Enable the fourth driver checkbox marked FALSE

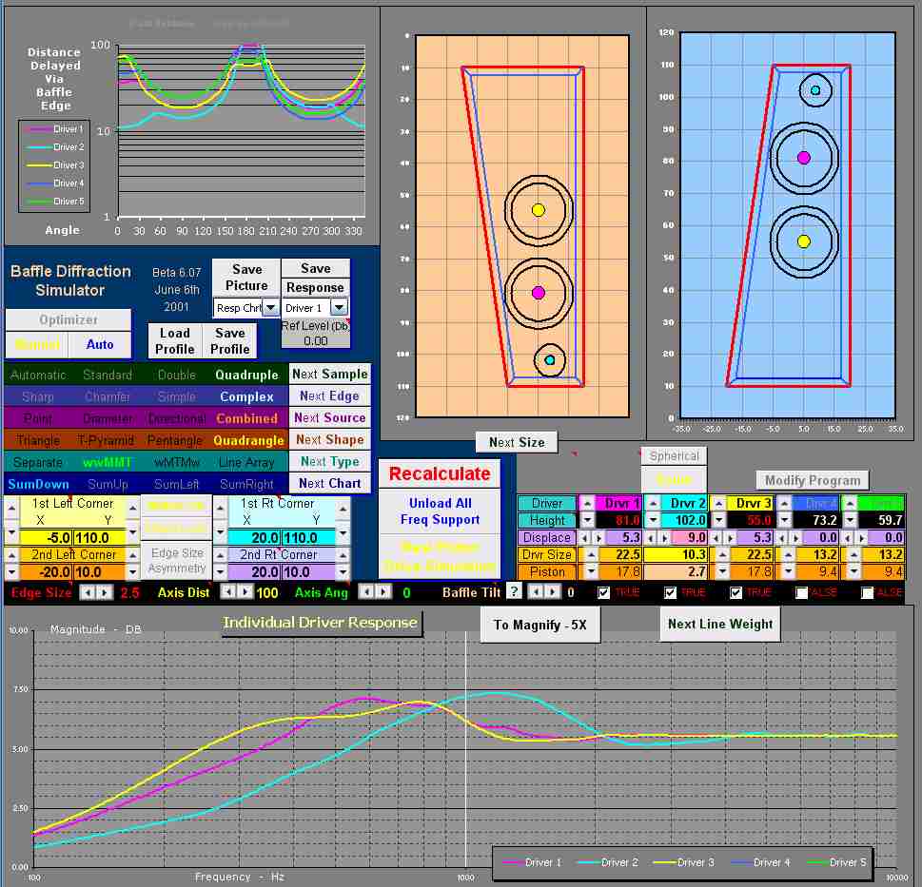point(801,592)
